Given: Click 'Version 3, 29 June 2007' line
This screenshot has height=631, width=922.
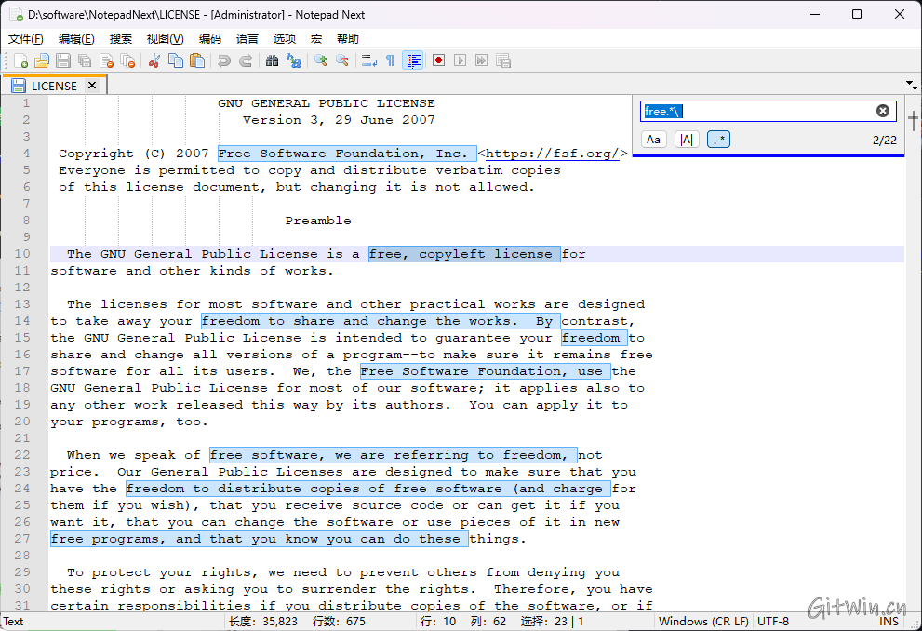Looking at the screenshot, I should click(339, 120).
